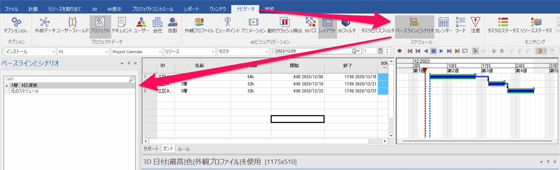
Task: Click the play forward playback button
Action: point(441,51)
